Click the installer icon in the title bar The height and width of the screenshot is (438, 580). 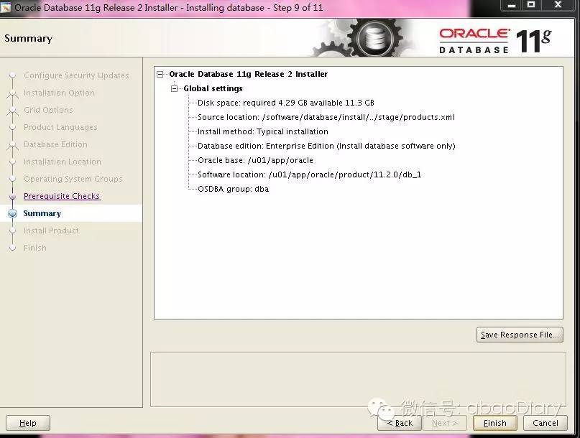pyautogui.click(x=6, y=7)
